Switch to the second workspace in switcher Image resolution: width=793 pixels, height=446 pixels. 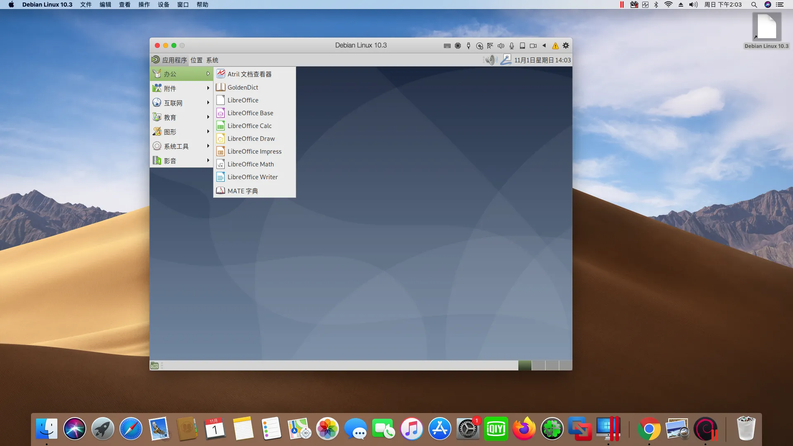(538, 365)
